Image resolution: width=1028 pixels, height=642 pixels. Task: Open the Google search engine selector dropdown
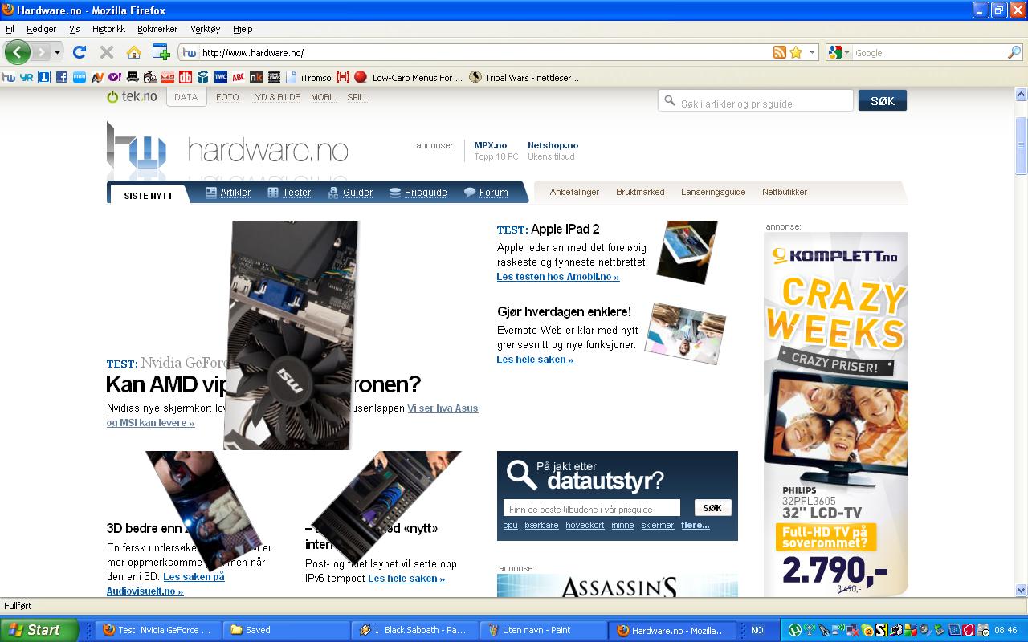[x=839, y=52]
